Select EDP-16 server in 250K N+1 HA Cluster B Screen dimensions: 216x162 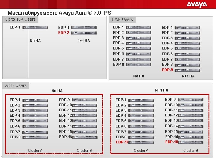pyautogui.click(x=190, y=137)
